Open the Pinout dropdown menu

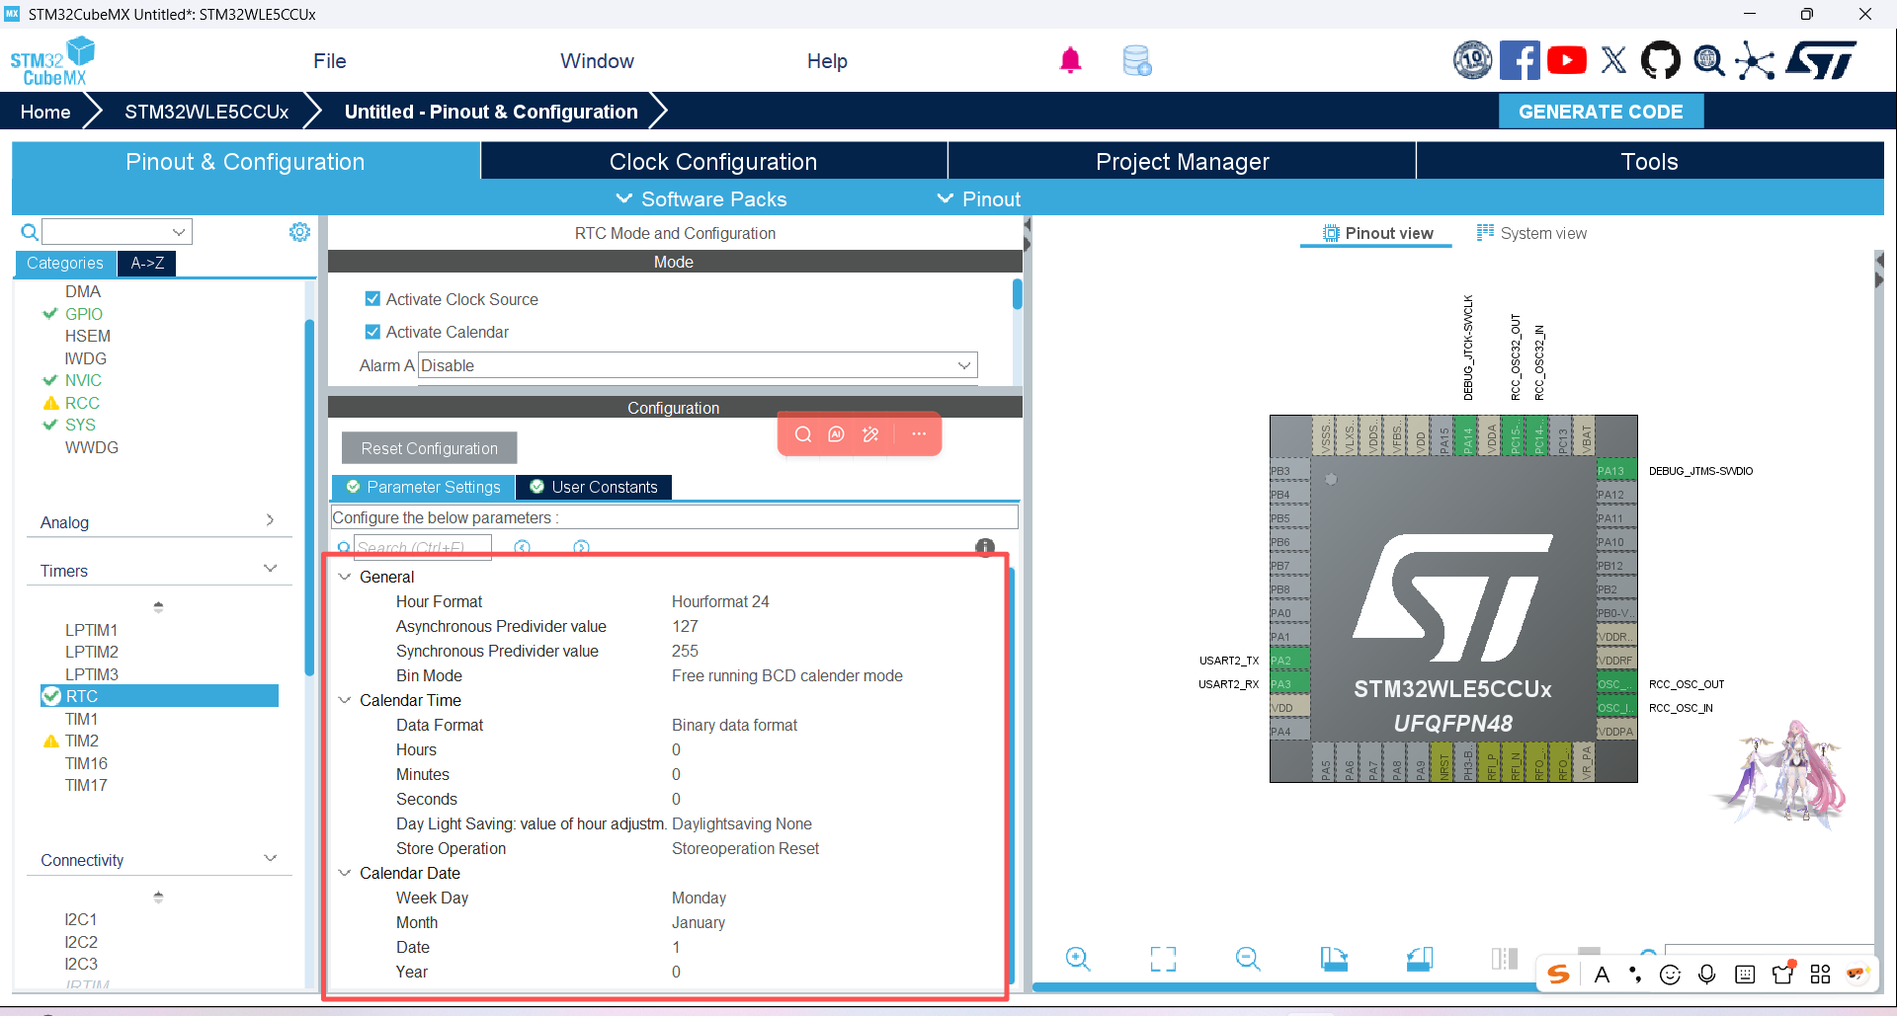[979, 199]
